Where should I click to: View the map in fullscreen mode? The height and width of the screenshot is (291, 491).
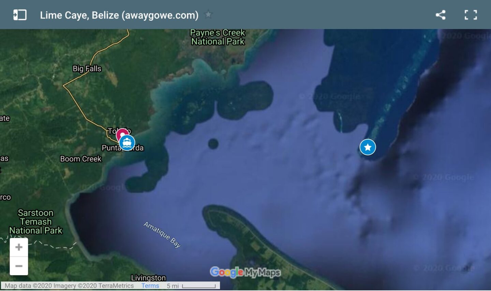point(471,15)
